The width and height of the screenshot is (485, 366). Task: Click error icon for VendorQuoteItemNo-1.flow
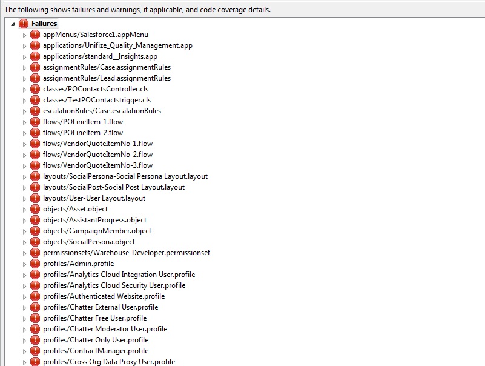click(35, 144)
